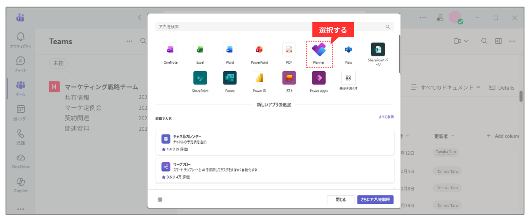Click すべて表示 link
This screenshot has width=531, height=221.
pyautogui.click(x=386, y=117)
